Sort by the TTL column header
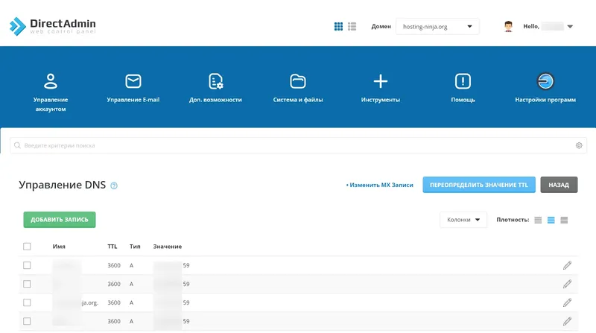 click(112, 247)
